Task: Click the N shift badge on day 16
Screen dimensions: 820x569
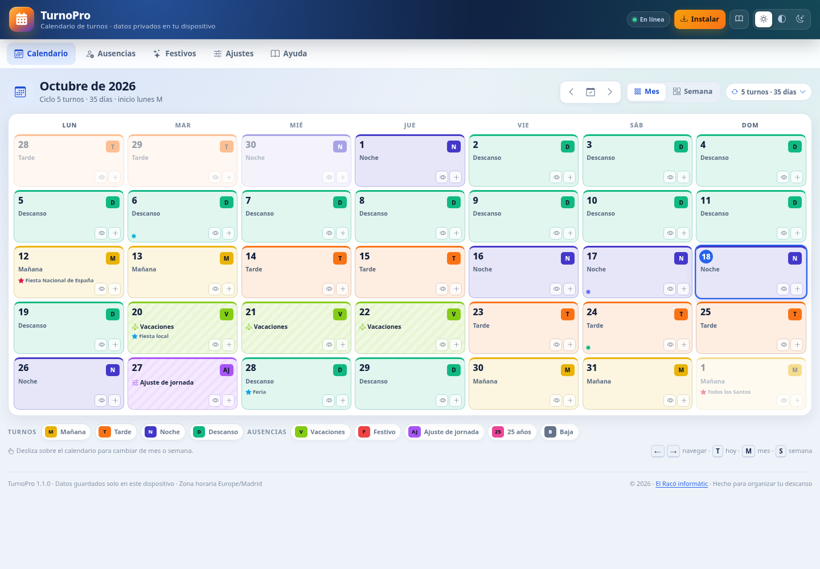Action: [x=567, y=258]
